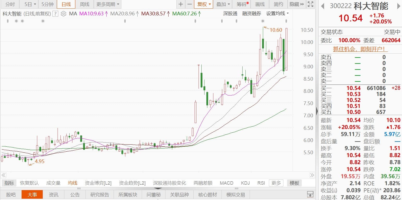Select the 周线 weekly chart tab
The image size is (402, 200).
click(x=85, y=4)
